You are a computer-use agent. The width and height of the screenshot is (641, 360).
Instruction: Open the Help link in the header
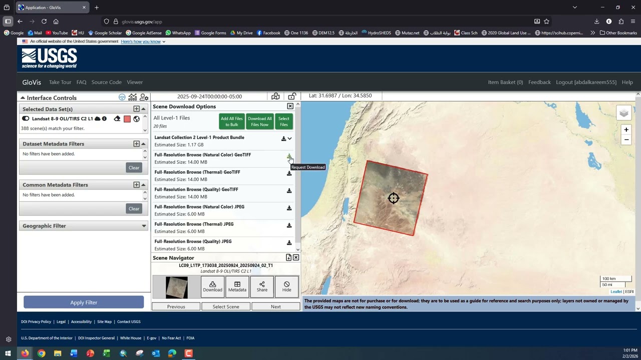click(627, 82)
